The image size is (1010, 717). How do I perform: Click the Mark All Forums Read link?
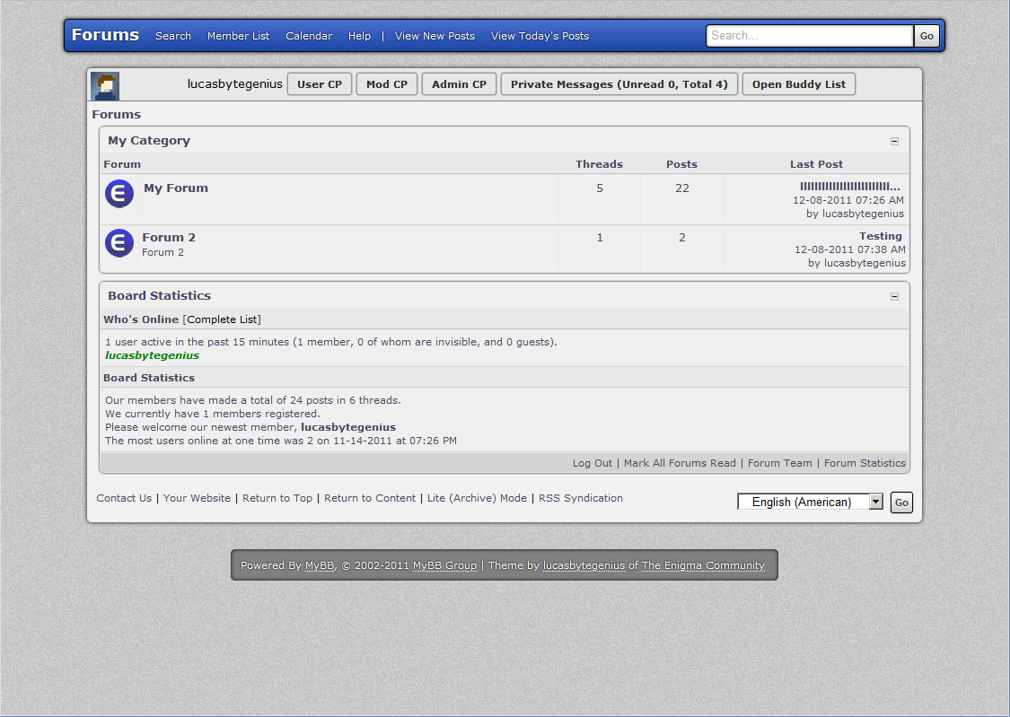click(680, 463)
